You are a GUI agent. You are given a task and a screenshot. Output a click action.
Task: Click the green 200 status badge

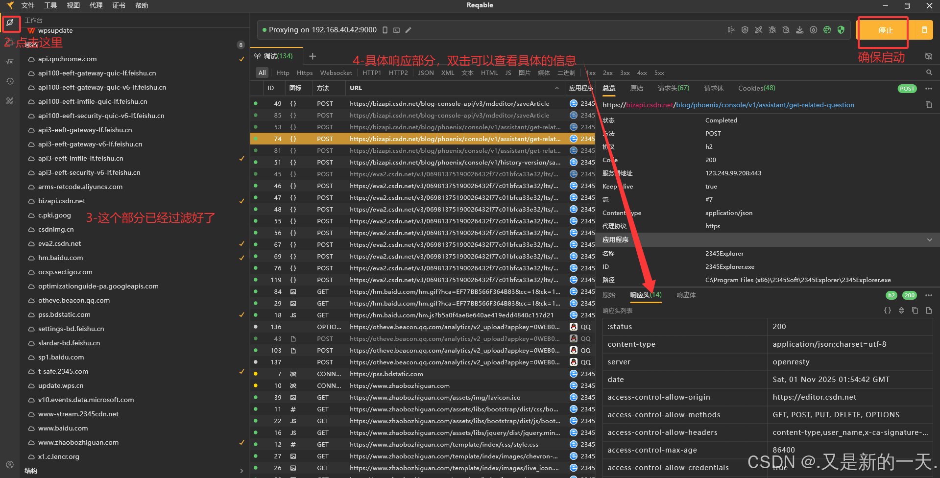click(x=910, y=295)
